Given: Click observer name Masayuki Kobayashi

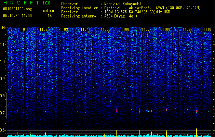Looking at the screenshot, I should (x=123, y=4).
